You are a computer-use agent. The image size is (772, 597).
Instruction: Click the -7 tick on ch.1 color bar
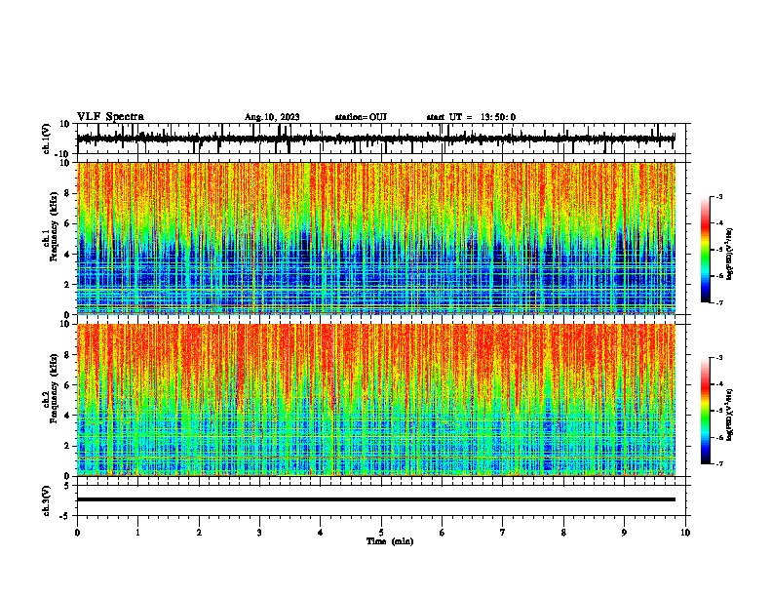pyautogui.click(x=718, y=302)
